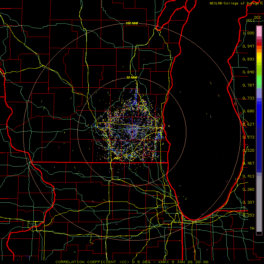Click the 1.000 scale value
Image resolution: width=264 pixels, height=264 pixels.
[248, 33]
